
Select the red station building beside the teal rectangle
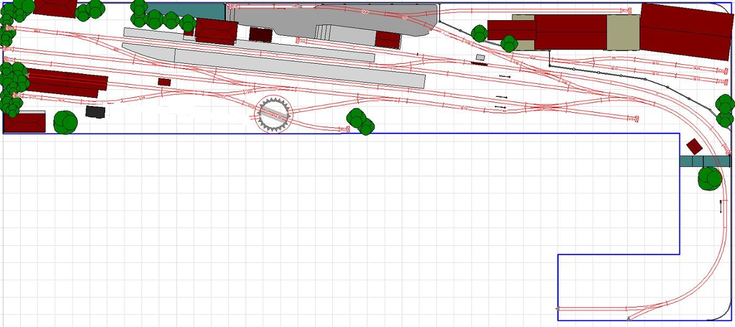click(216, 30)
